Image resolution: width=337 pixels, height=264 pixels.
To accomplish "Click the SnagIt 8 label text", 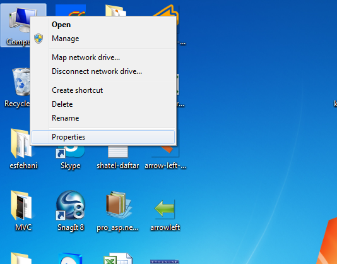I will click(x=71, y=227).
